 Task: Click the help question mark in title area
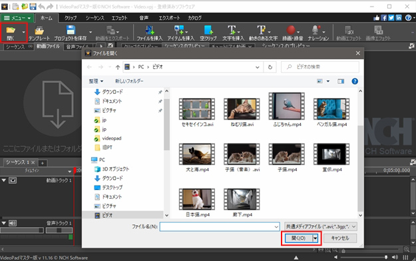[408, 18]
